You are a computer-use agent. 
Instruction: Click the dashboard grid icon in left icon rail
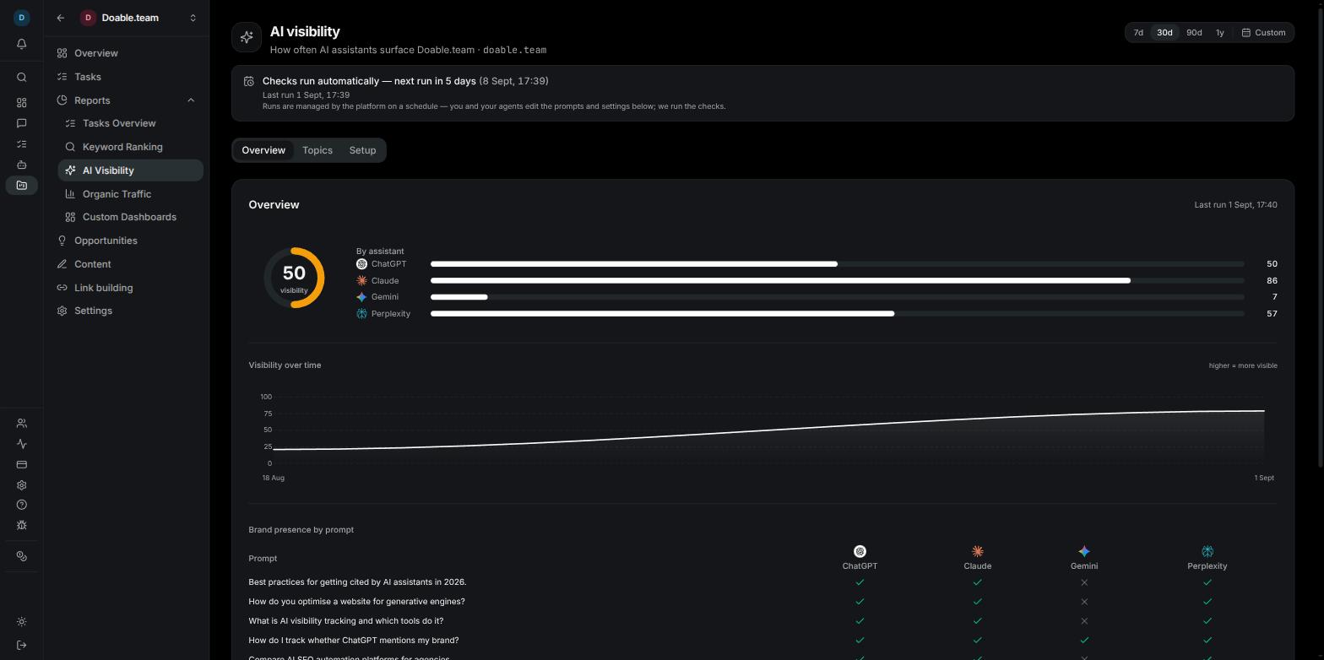[22, 103]
